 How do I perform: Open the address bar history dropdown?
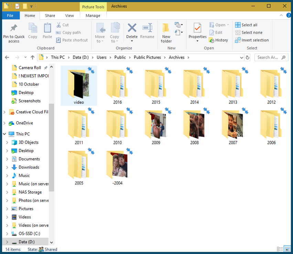click(241, 58)
